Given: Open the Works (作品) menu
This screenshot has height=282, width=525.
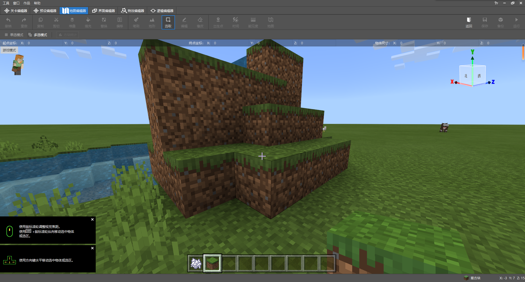Looking at the screenshot, I should 27,3.
